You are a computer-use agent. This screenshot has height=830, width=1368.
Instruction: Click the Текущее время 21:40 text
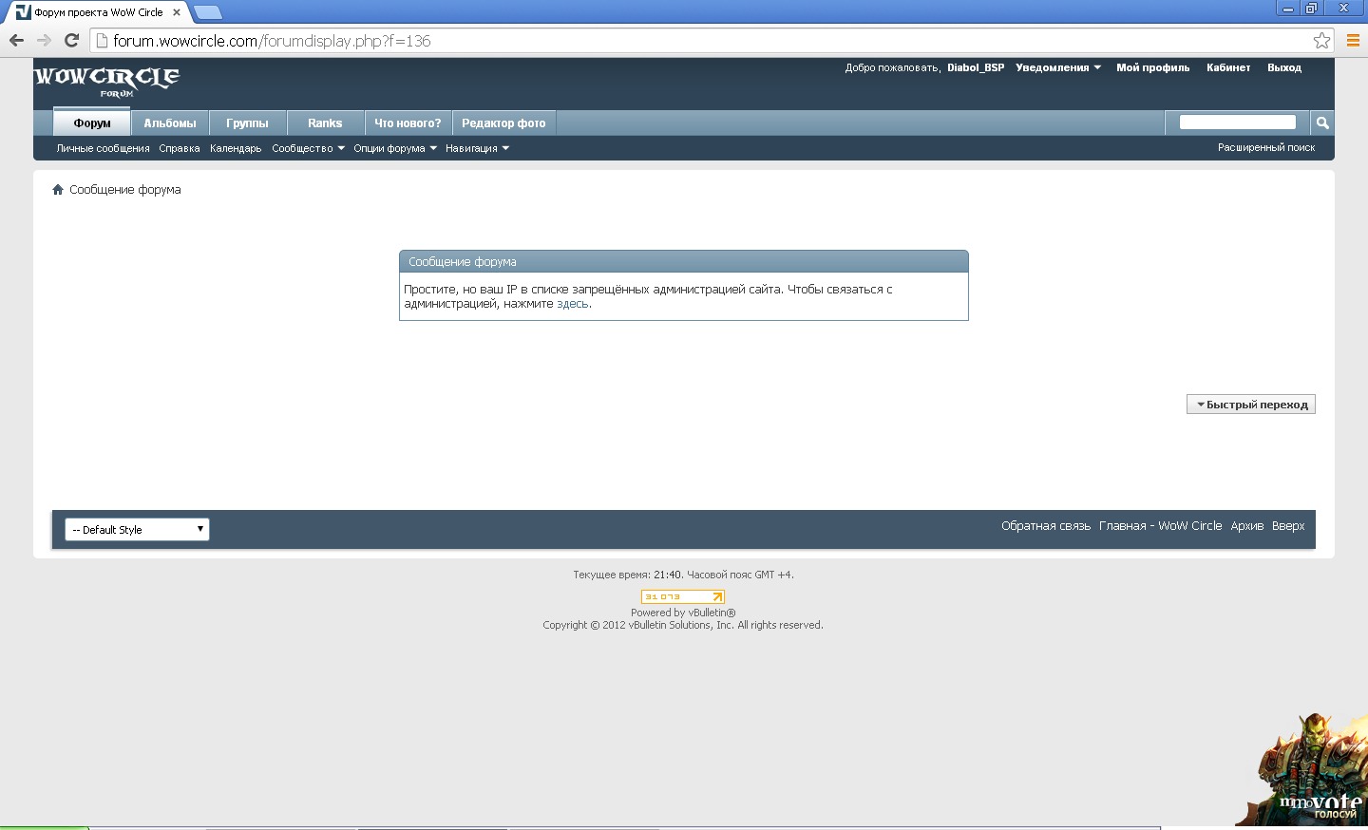click(683, 575)
